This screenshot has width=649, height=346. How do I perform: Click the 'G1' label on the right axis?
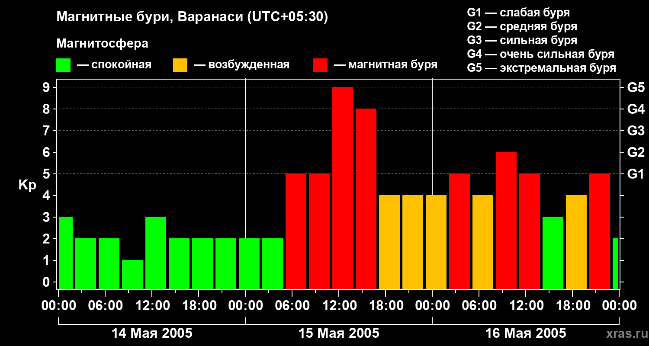click(x=636, y=174)
